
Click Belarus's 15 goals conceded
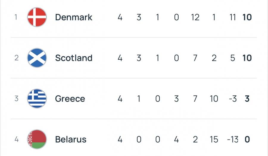214,139
